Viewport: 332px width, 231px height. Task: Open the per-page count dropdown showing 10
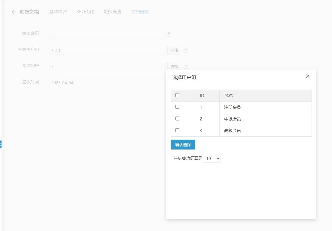pyautogui.click(x=212, y=158)
